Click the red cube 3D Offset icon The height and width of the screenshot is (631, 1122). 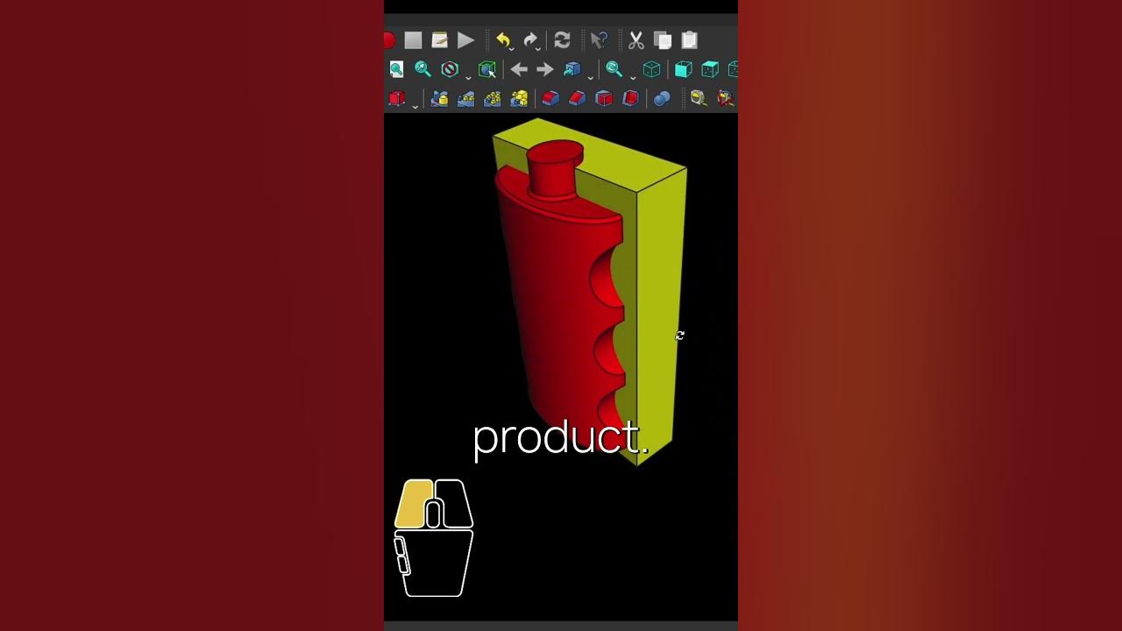[604, 98]
